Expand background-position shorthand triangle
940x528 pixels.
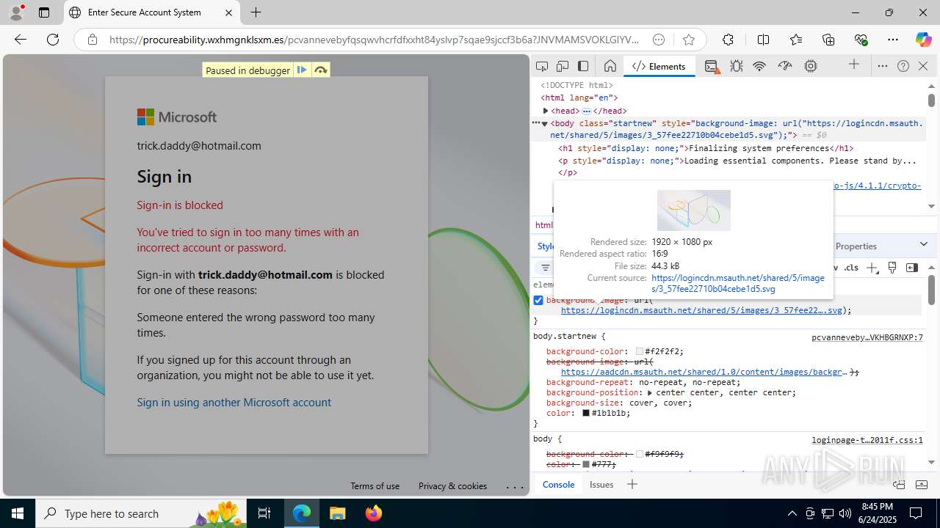(649, 392)
